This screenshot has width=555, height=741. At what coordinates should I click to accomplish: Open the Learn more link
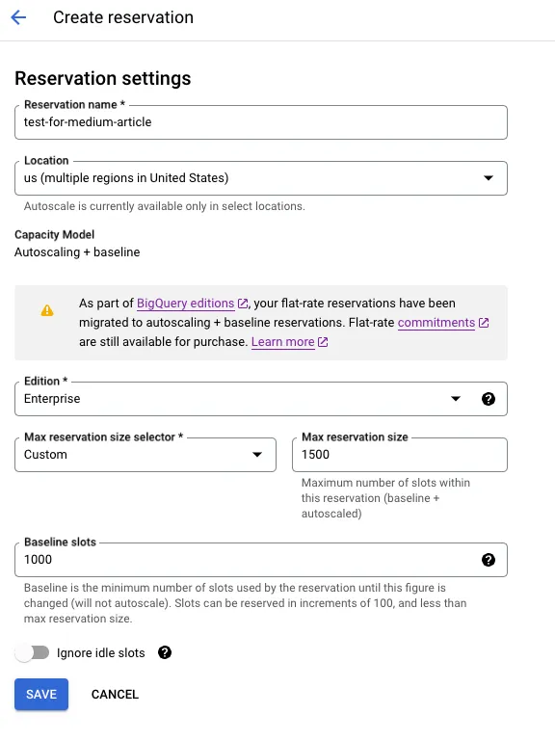click(x=282, y=342)
